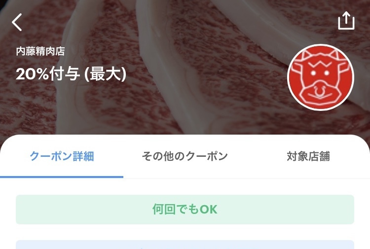Click the blue underline beneath クーポン詳細
370x249 pixels.
point(62,177)
